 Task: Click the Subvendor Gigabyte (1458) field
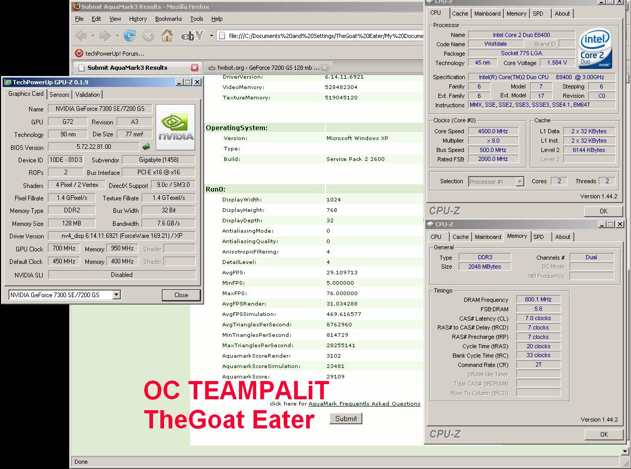click(159, 160)
